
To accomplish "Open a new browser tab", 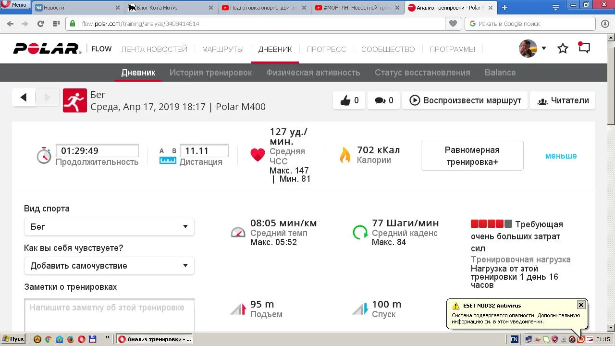I will point(504,8).
